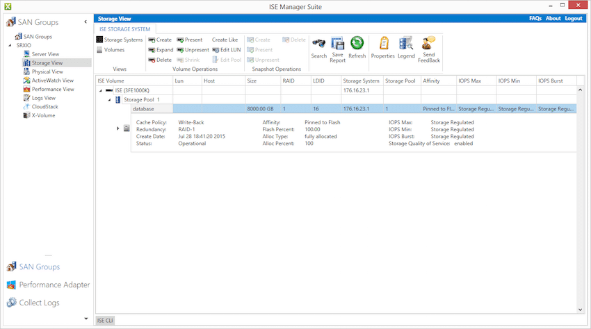Open X-Volume node
Image resolution: width=591 pixels, height=329 pixels.
pyautogui.click(x=39, y=115)
